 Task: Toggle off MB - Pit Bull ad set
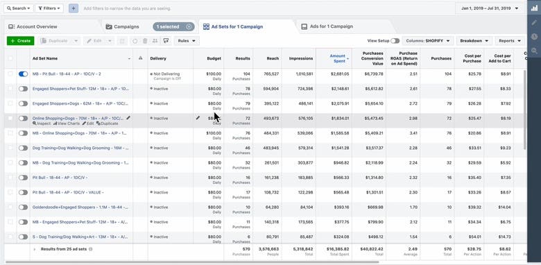pyautogui.click(x=23, y=74)
